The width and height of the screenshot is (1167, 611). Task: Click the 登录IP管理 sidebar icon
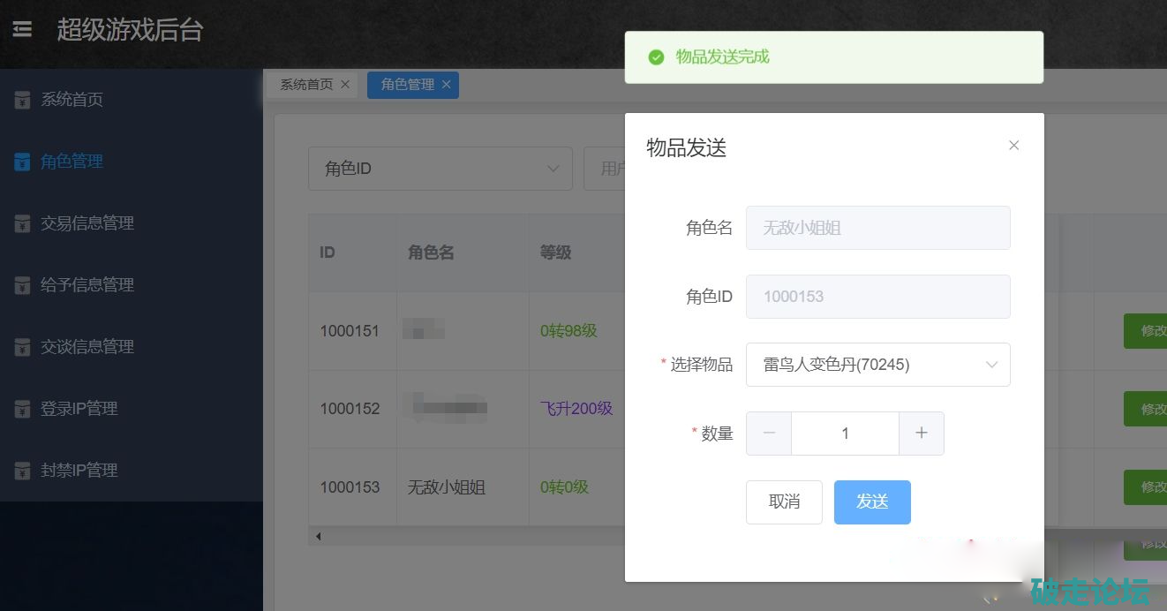[22, 409]
